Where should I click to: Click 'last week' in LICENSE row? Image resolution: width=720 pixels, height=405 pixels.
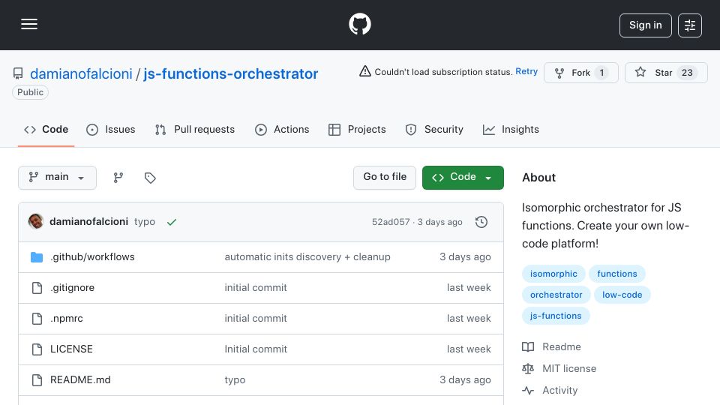pos(469,349)
